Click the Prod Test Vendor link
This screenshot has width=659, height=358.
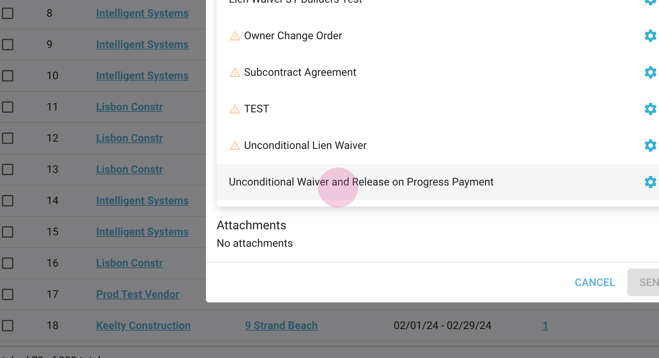point(137,294)
